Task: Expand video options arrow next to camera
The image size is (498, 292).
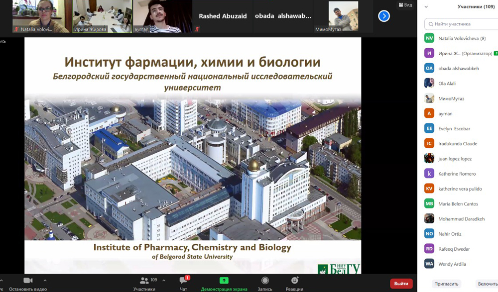Action: click(45, 281)
